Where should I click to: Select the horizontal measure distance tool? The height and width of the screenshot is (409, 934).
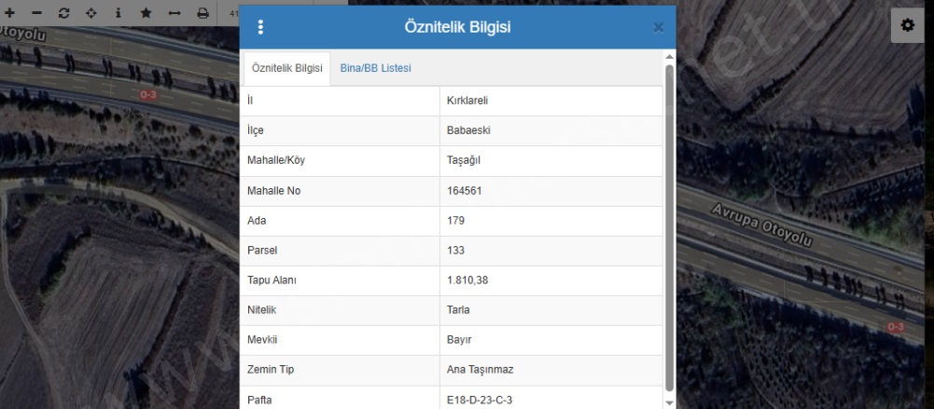tap(174, 13)
